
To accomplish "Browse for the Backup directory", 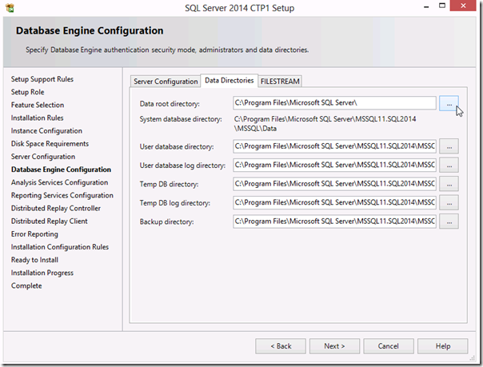I will (449, 221).
